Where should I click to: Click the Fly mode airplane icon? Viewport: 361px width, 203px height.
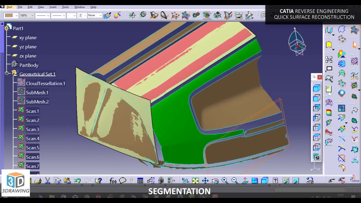click(x=185, y=180)
